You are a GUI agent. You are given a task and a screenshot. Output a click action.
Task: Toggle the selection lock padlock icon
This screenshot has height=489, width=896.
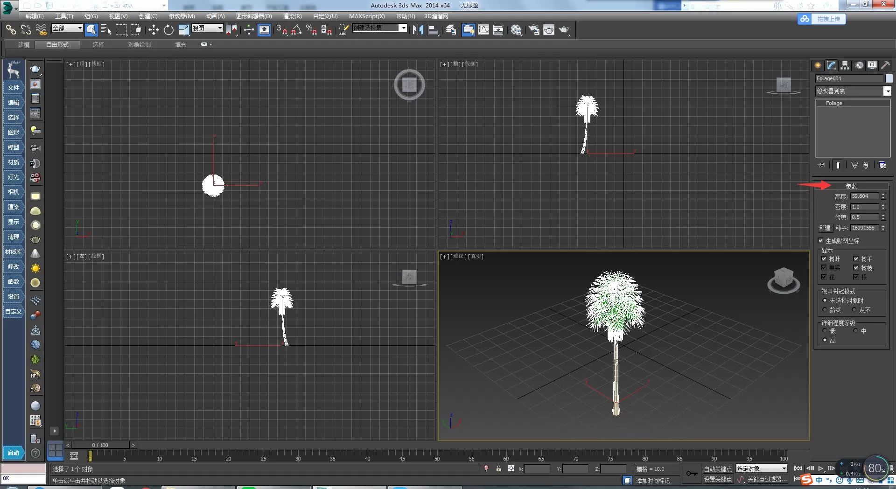coord(498,468)
